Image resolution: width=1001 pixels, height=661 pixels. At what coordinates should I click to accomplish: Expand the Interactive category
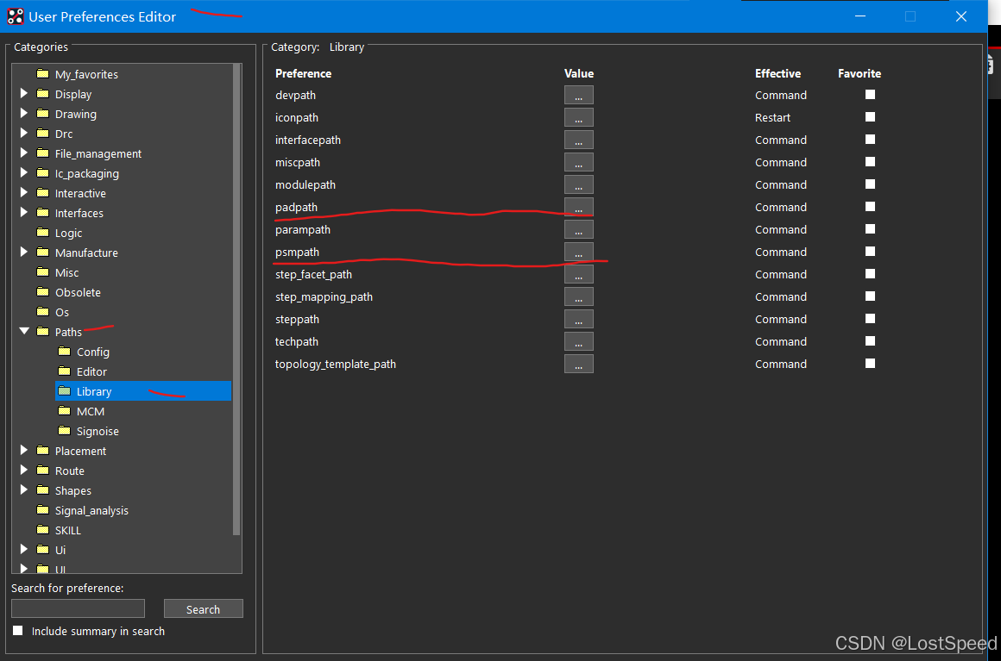pos(23,192)
